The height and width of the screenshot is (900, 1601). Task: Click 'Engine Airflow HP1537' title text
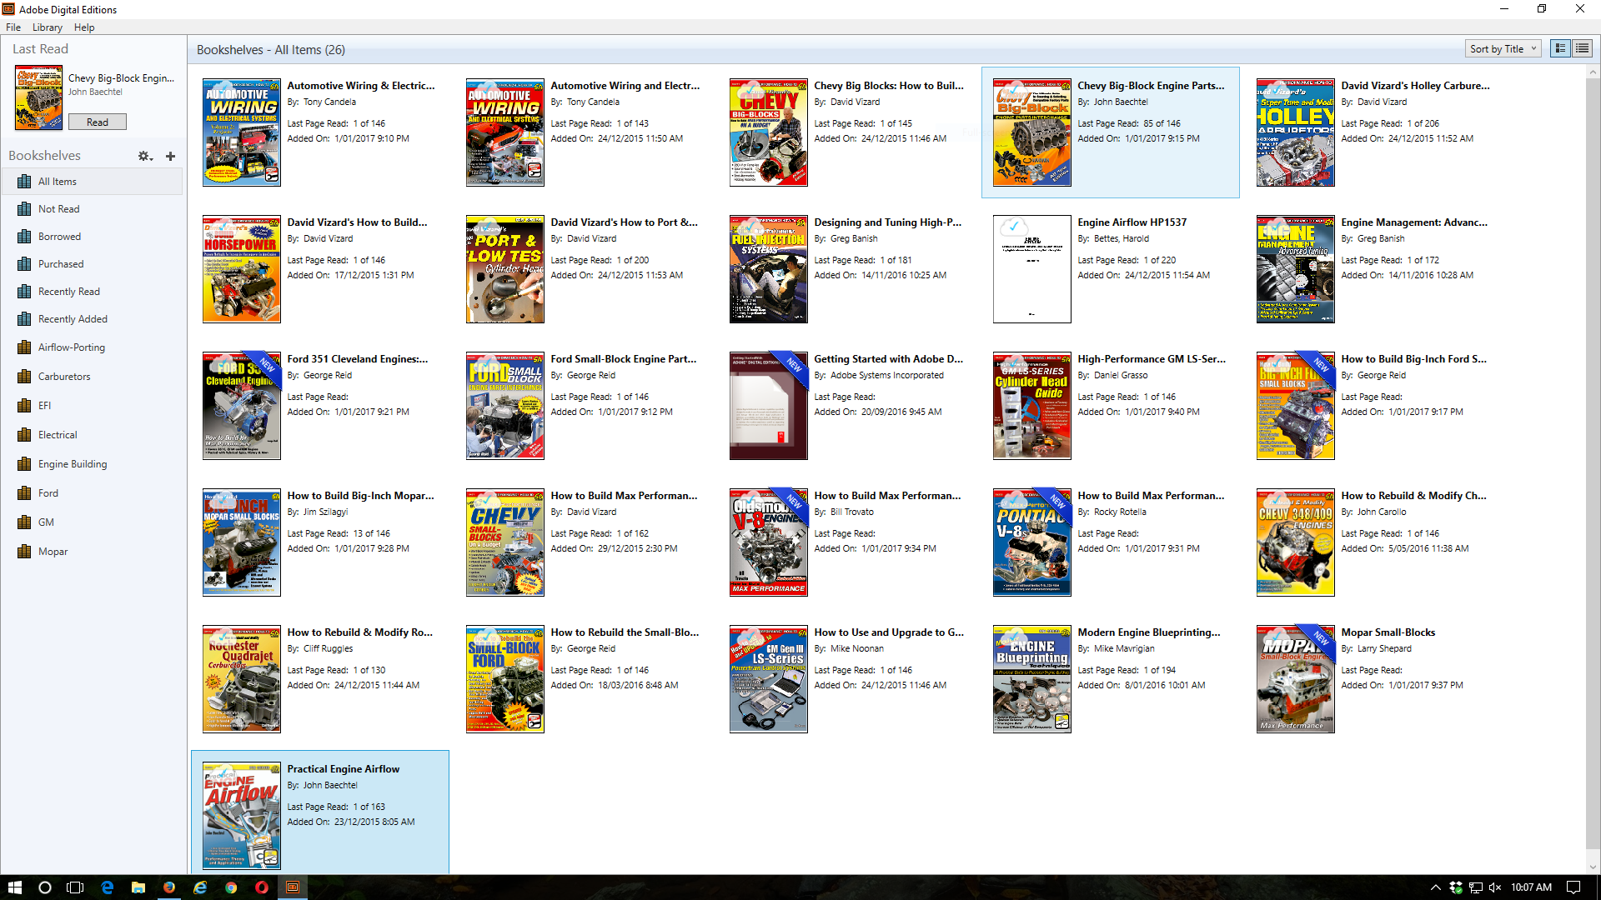[x=1132, y=222]
